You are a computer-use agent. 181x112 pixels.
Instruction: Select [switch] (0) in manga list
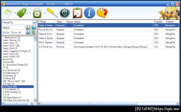[8, 59]
